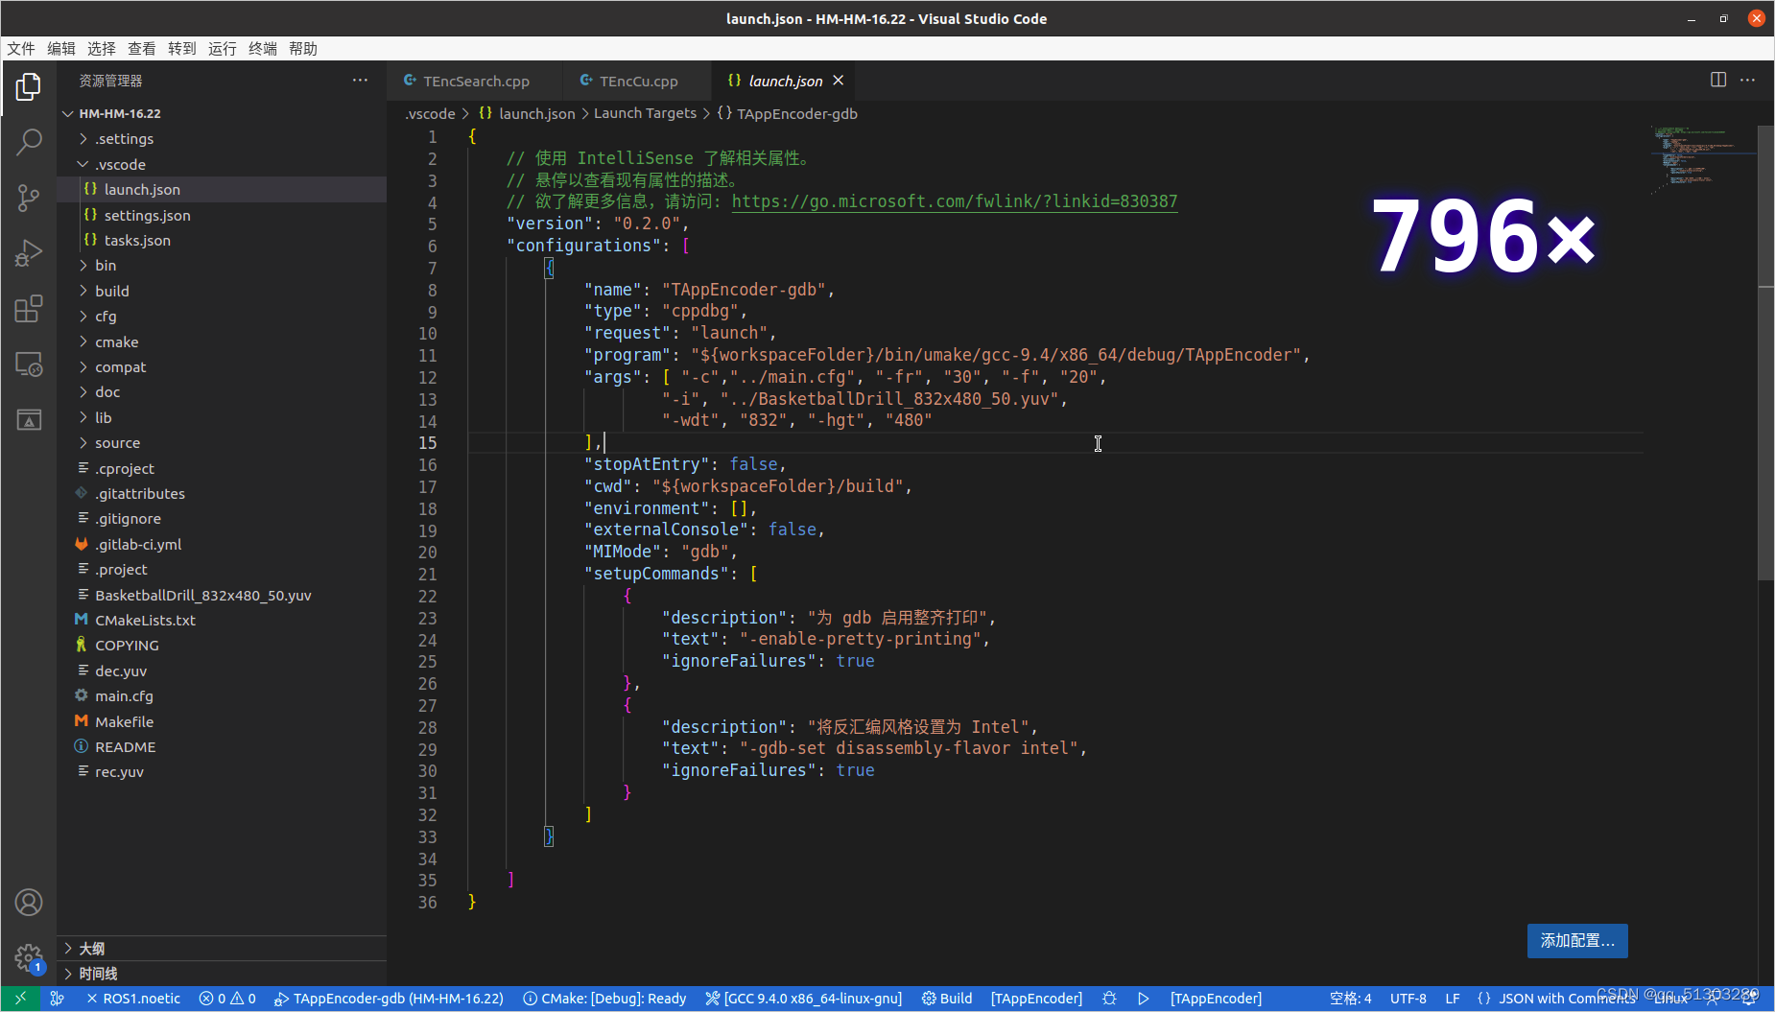Expand the compat folder
This screenshot has width=1775, height=1012.
pyautogui.click(x=222, y=367)
